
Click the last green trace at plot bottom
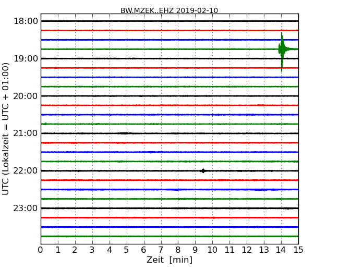click(169, 236)
